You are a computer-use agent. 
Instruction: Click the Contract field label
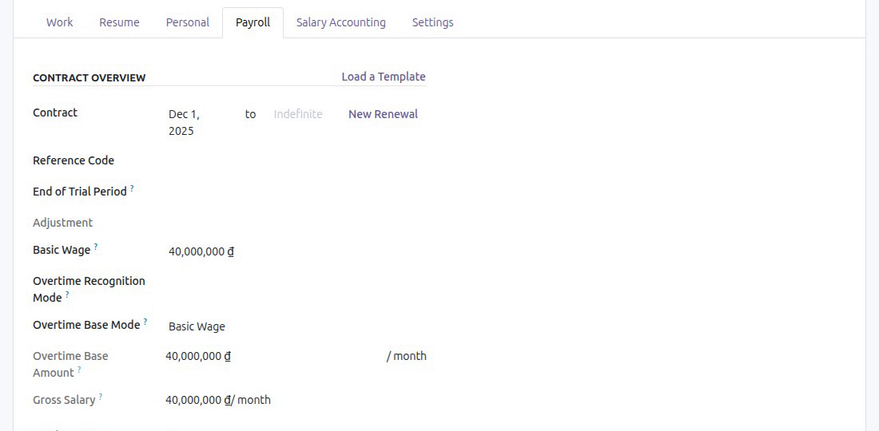point(55,113)
